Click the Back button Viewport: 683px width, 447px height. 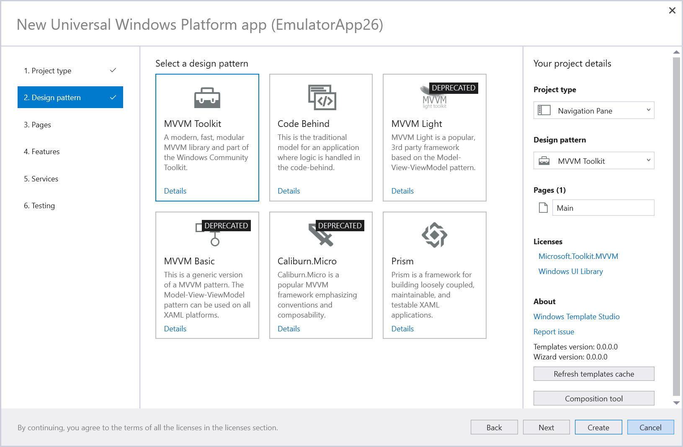point(494,427)
